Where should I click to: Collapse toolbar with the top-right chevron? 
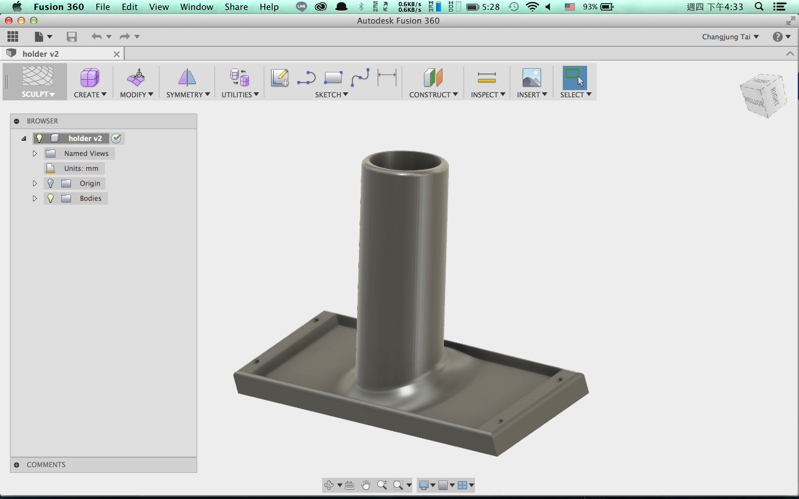pos(790,53)
